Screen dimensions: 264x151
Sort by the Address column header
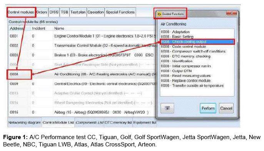[17, 28]
